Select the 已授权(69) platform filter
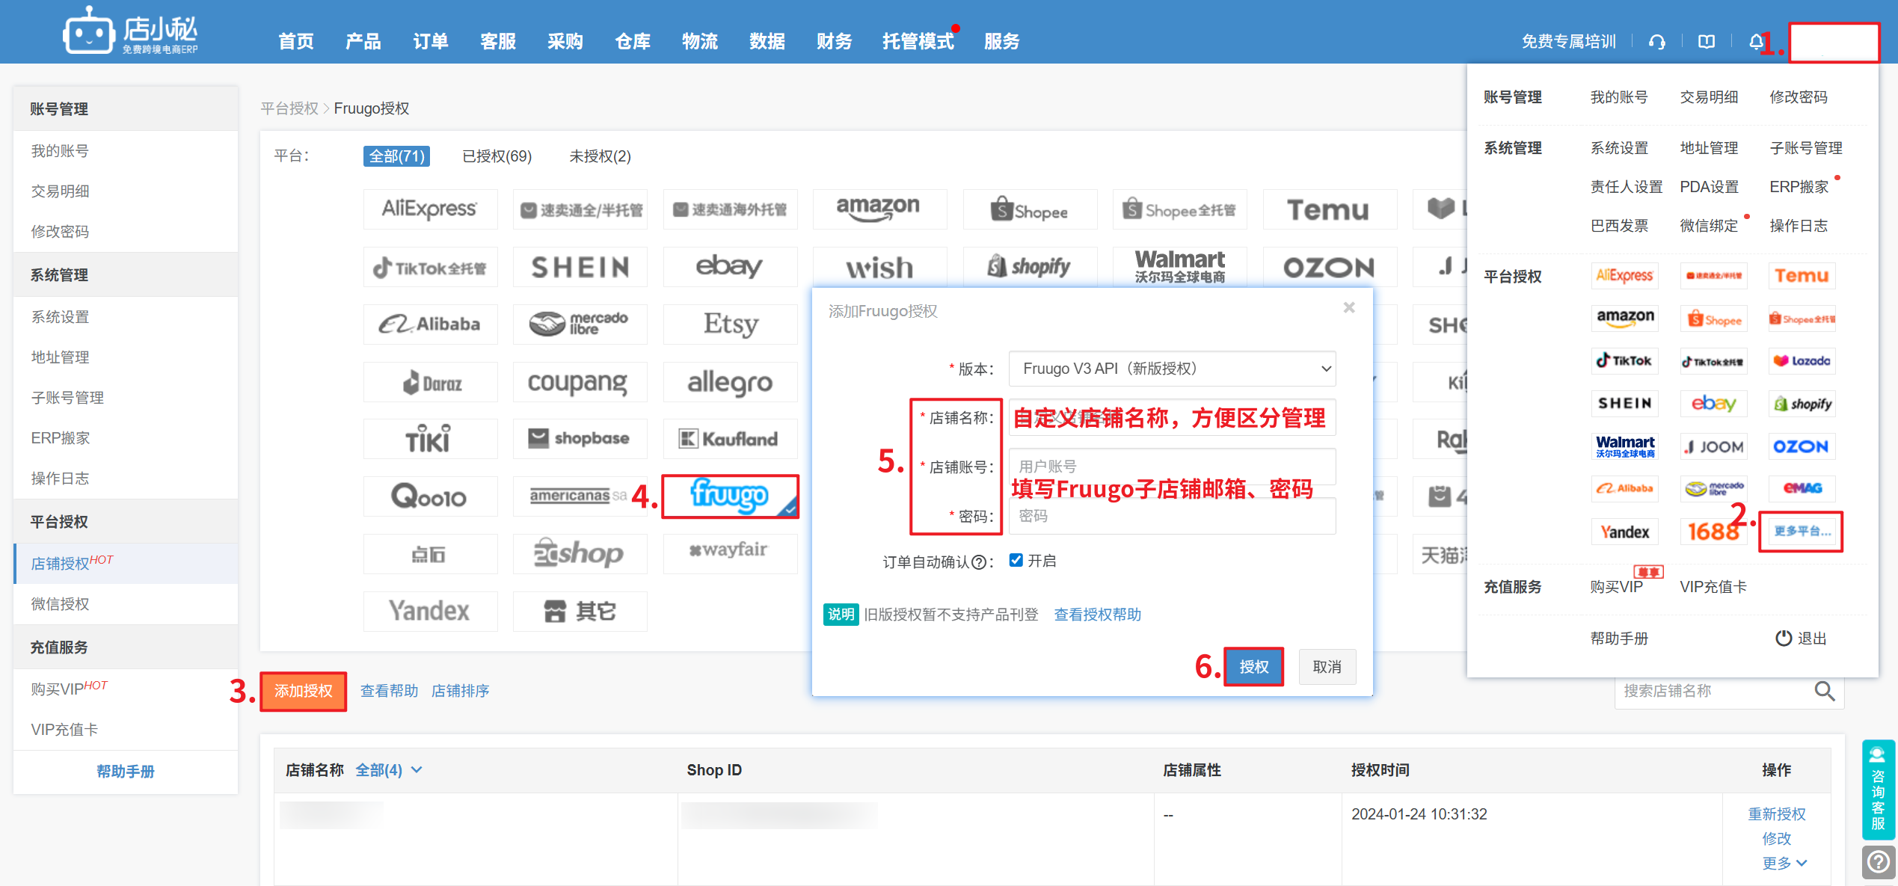Screen dimensions: 1898x886 point(497,156)
